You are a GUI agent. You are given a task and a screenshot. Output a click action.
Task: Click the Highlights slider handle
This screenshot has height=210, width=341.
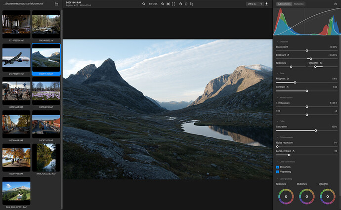(x=315, y=67)
